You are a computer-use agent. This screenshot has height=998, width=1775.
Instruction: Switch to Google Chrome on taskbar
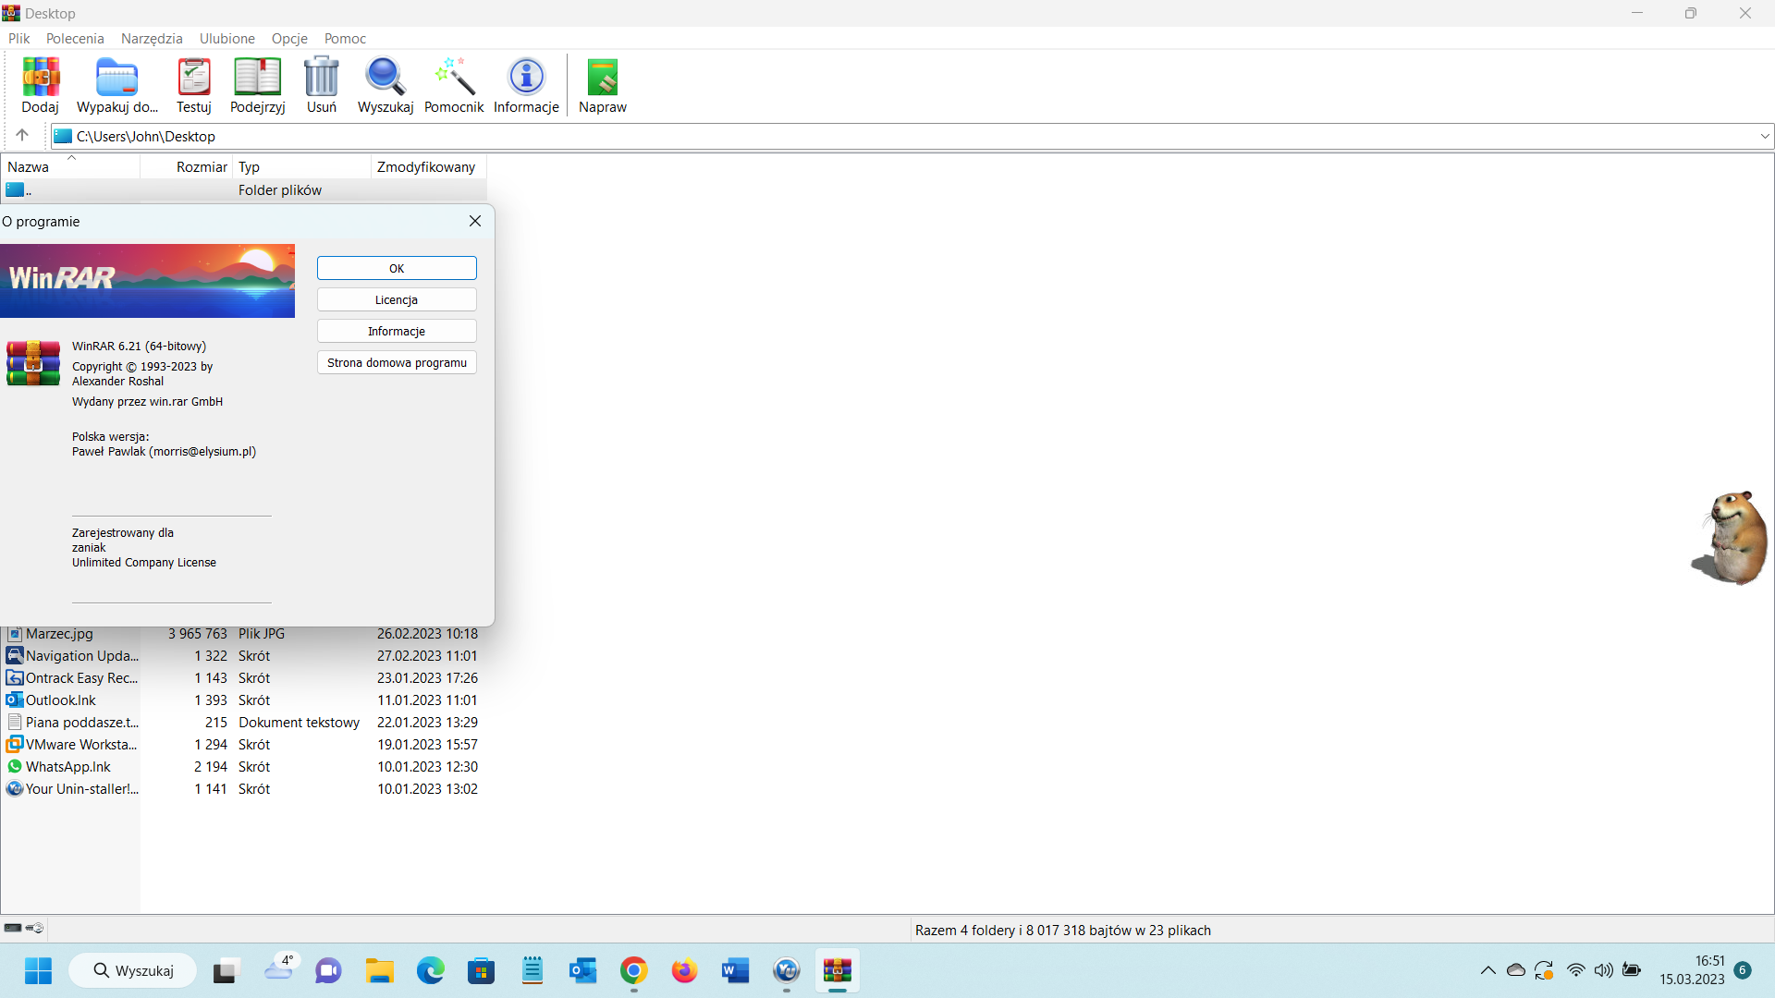tap(633, 971)
